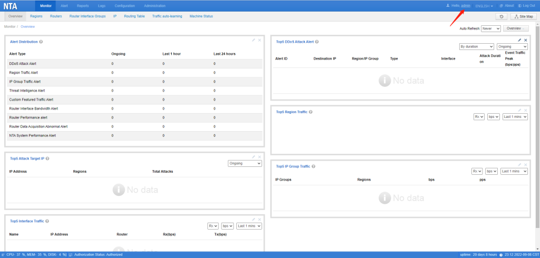Viewport: 540px width, 258px height.
Task: Open help for Top5 Region Traffic
Action: click(x=311, y=112)
